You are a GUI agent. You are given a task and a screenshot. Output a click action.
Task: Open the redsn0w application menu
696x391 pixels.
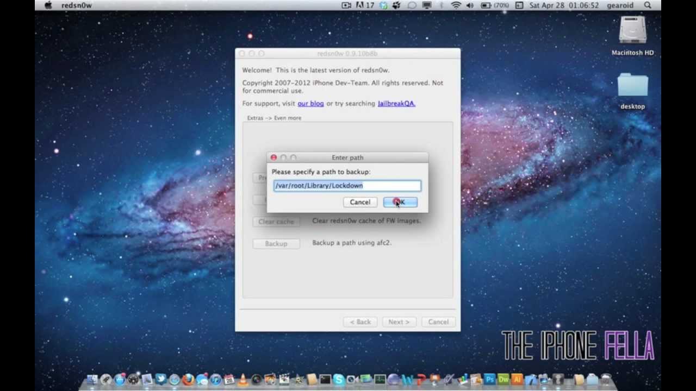pos(77,5)
